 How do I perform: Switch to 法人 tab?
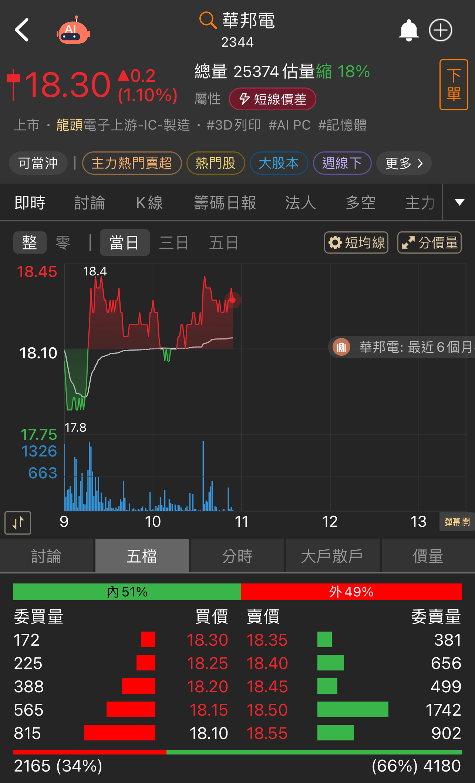pos(300,203)
